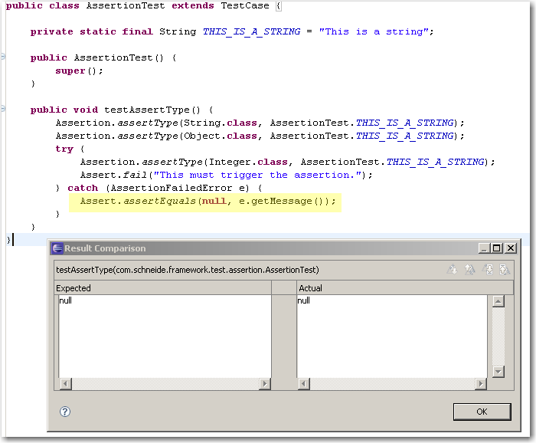
Task: Click the rightmost Result Comparison toolbar icon
Action: (505, 269)
